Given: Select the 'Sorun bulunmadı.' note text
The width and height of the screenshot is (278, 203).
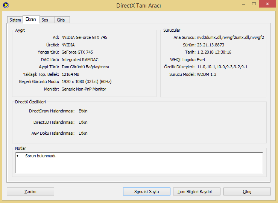Looking at the screenshot, I should point(41,156).
